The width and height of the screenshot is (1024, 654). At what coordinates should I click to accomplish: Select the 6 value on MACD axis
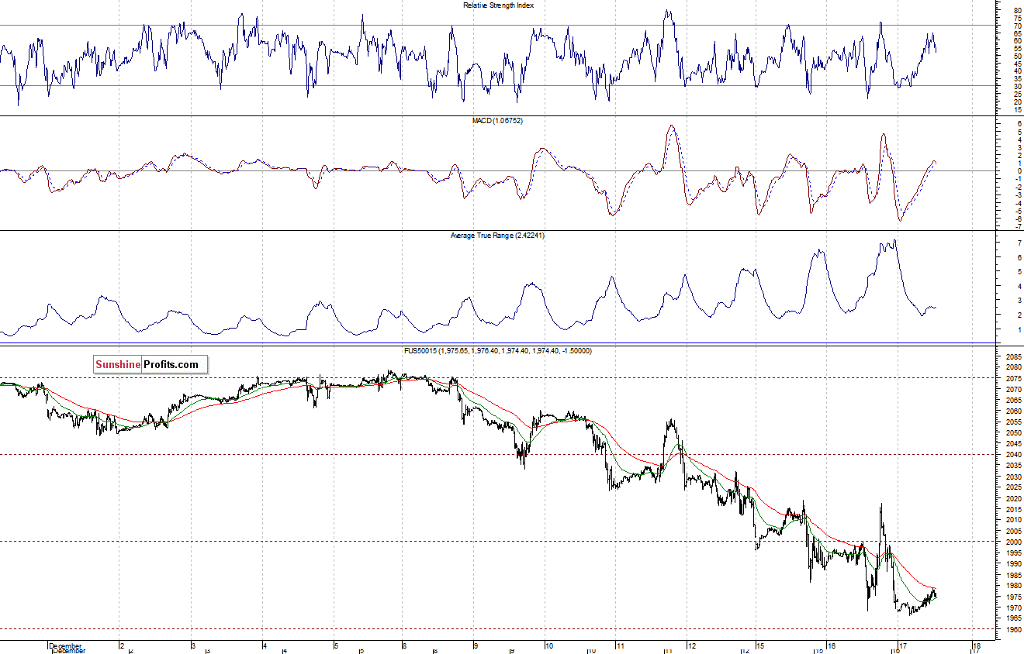(1018, 123)
